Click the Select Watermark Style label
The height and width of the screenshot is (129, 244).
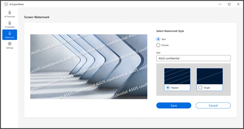pos(170,31)
